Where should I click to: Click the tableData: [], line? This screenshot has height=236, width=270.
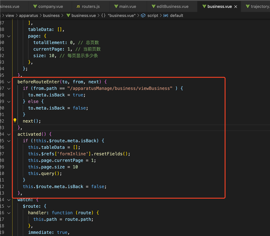point(46,29)
